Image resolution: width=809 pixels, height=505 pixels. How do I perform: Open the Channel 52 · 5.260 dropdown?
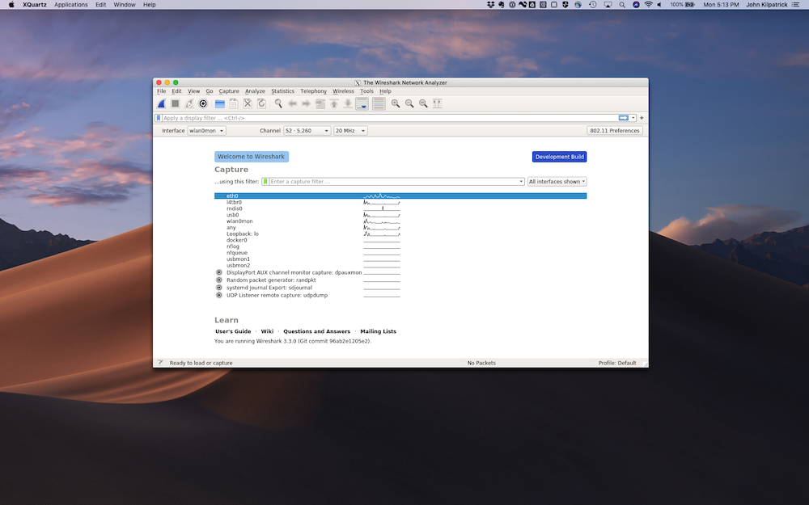pos(307,131)
